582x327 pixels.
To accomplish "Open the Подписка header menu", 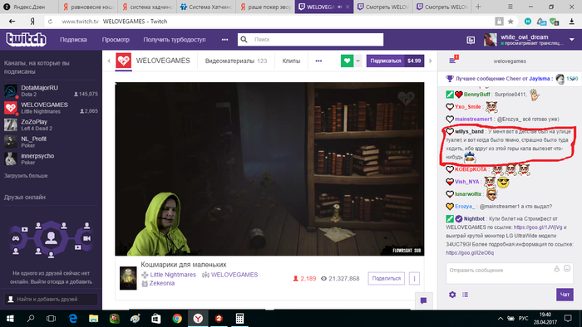I will 73,40.
